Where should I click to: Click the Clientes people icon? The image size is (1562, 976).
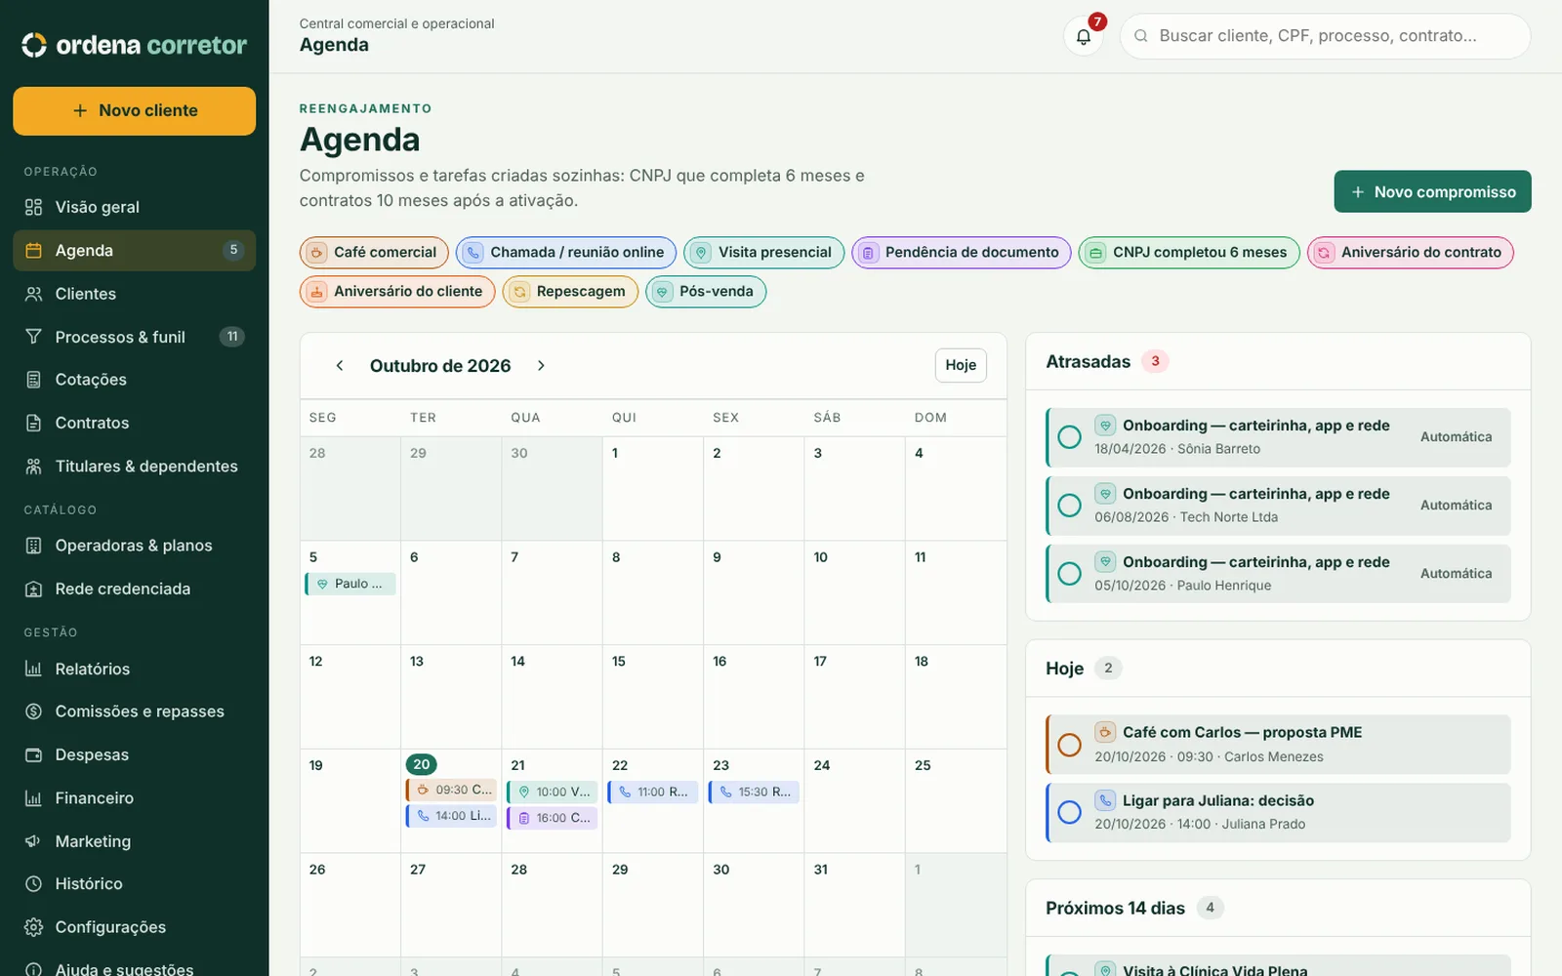point(34,294)
